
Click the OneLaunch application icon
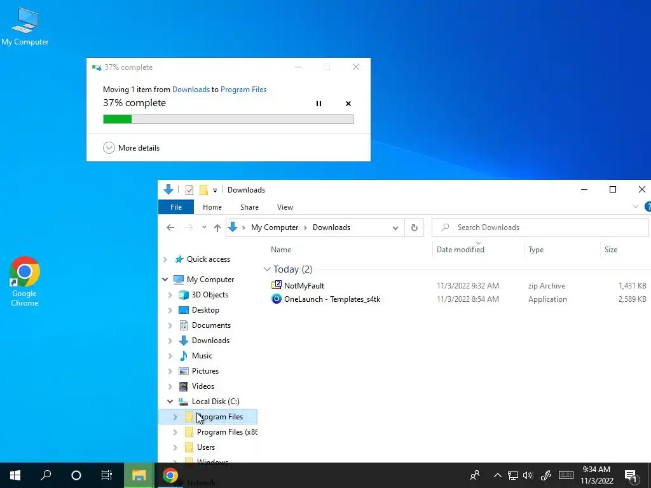coord(276,299)
